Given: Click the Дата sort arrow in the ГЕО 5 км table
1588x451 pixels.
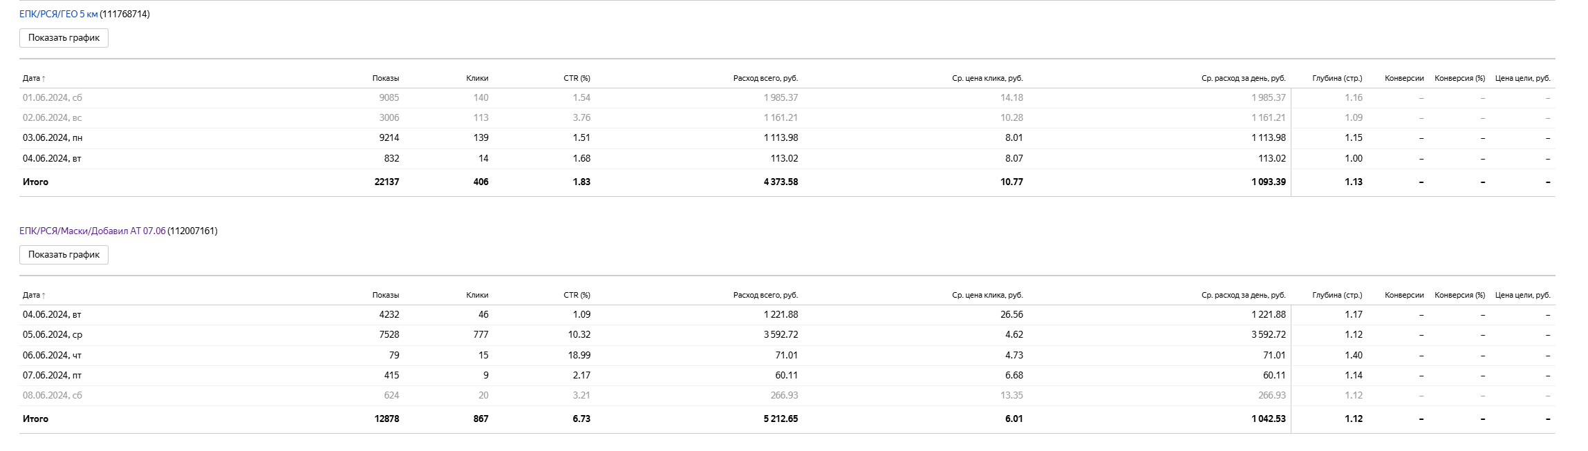Looking at the screenshot, I should (44, 79).
